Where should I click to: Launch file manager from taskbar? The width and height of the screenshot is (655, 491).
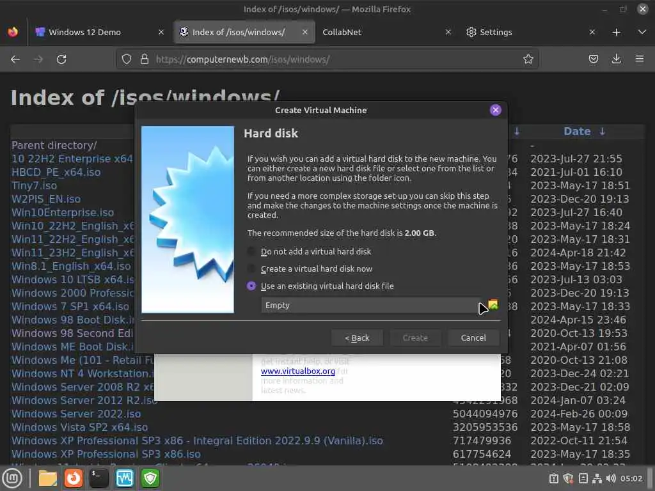(47, 478)
